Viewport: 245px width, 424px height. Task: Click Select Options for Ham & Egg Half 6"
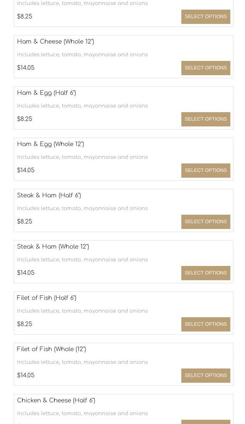[x=206, y=119]
